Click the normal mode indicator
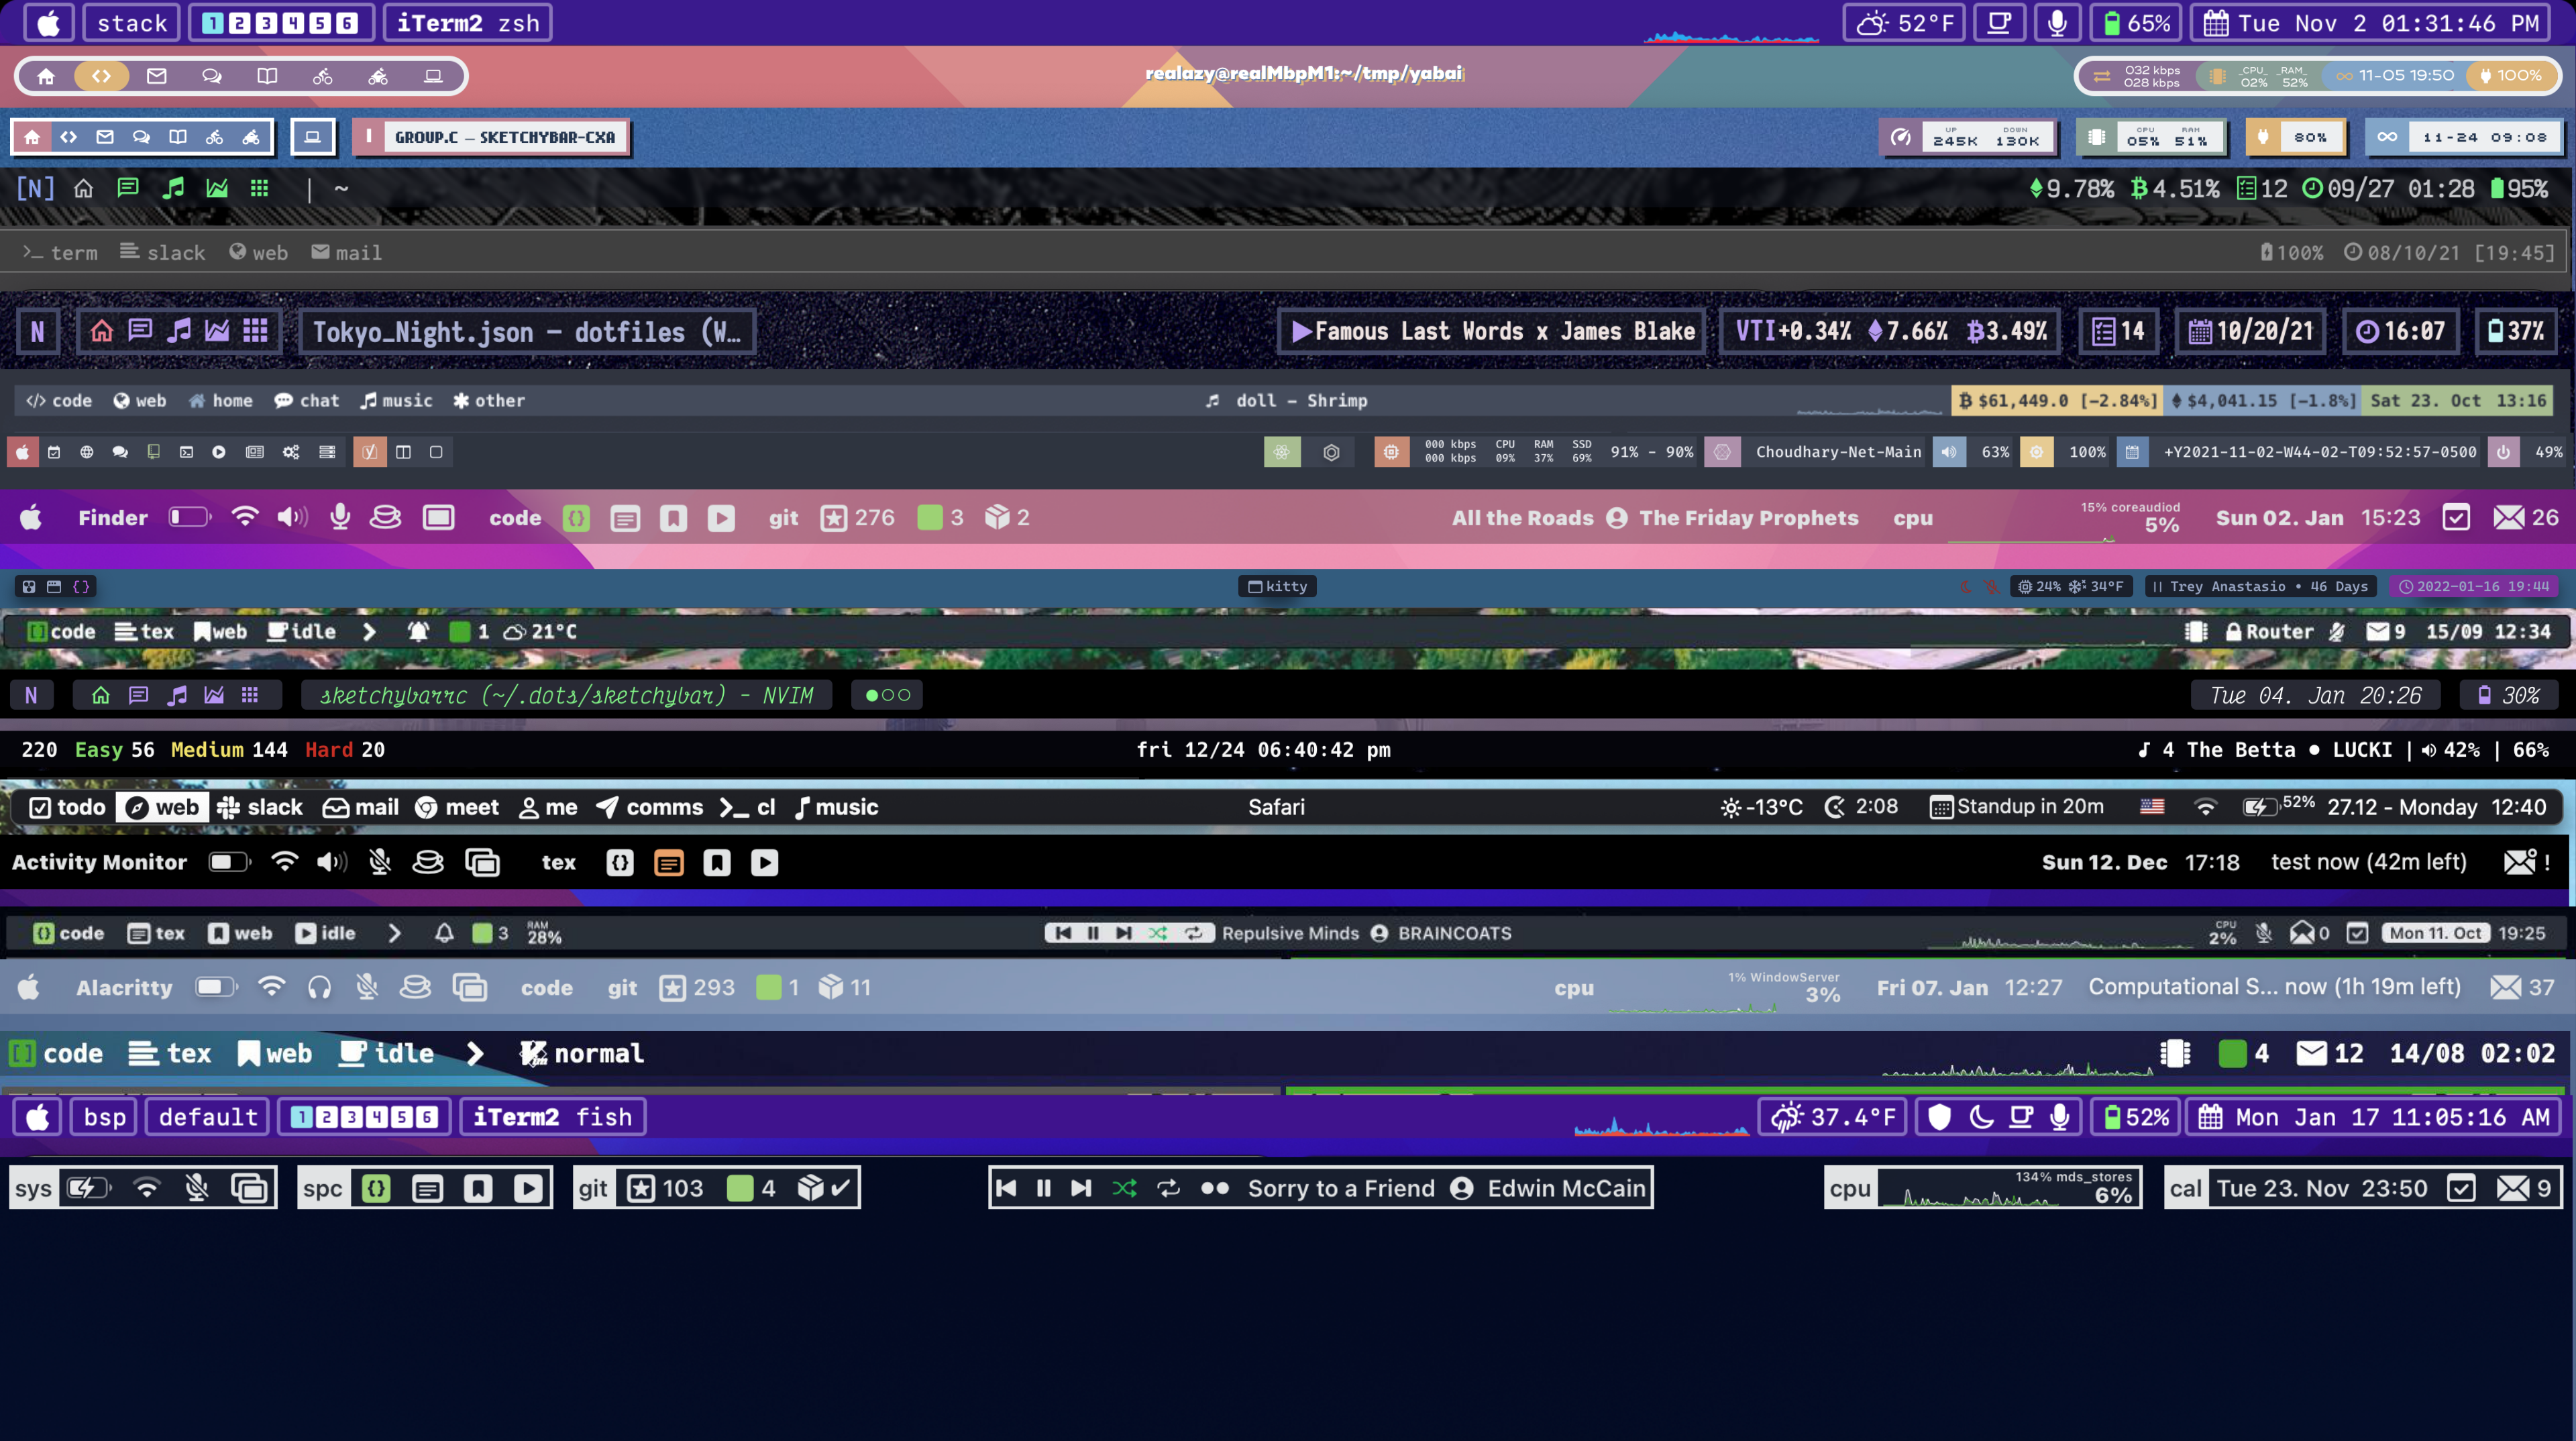The width and height of the screenshot is (2576, 1441). [x=582, y=1054]
